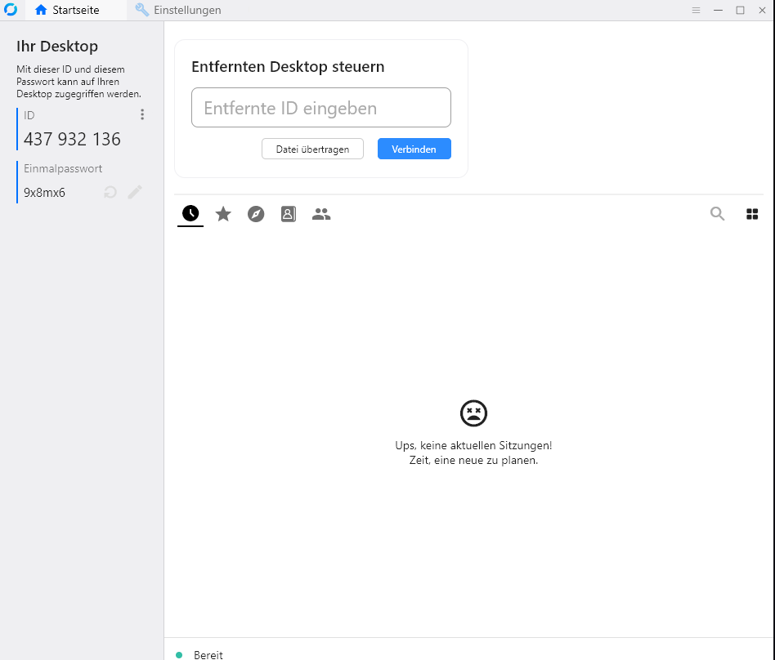The image size is (775, 660).
Task: Click the ID number 437 932 136
Action: pyautogui.click(x=72, y=140)
